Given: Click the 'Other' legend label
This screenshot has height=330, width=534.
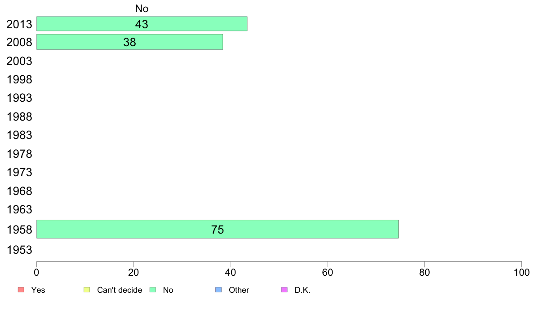Looking at the screenshot, I should (239, 290).
